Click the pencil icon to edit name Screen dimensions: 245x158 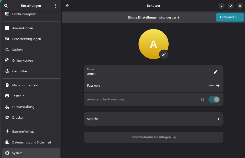pos(215,72)
